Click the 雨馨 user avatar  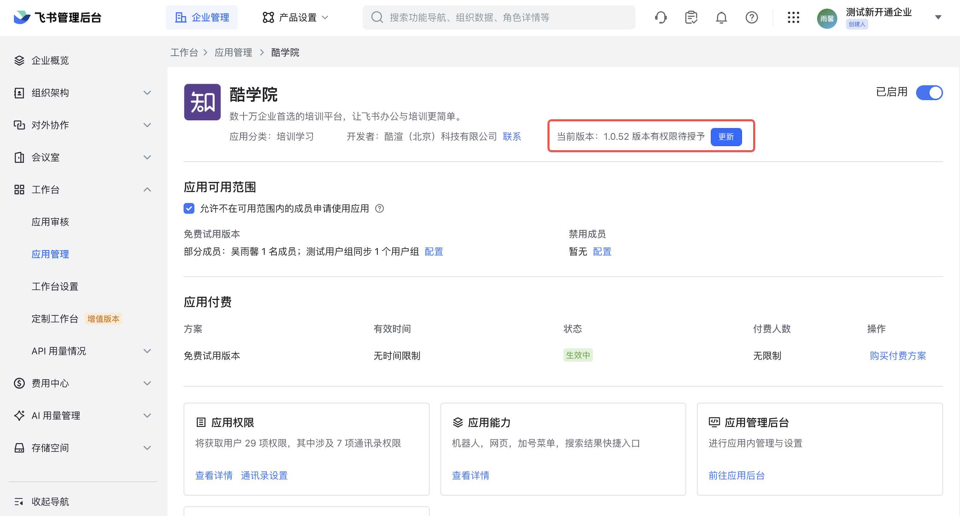[827, 19]
